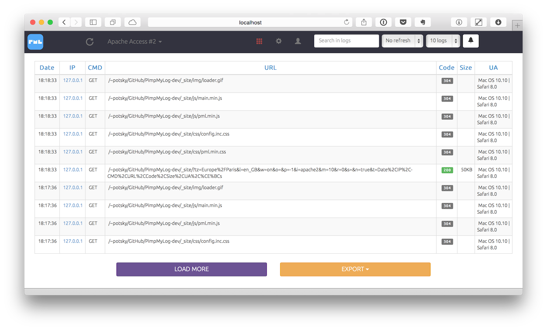The height and width of the screenshot is (330, 547).
Task: Open the No refresh dropdown
Action: (x=403, y=41)
